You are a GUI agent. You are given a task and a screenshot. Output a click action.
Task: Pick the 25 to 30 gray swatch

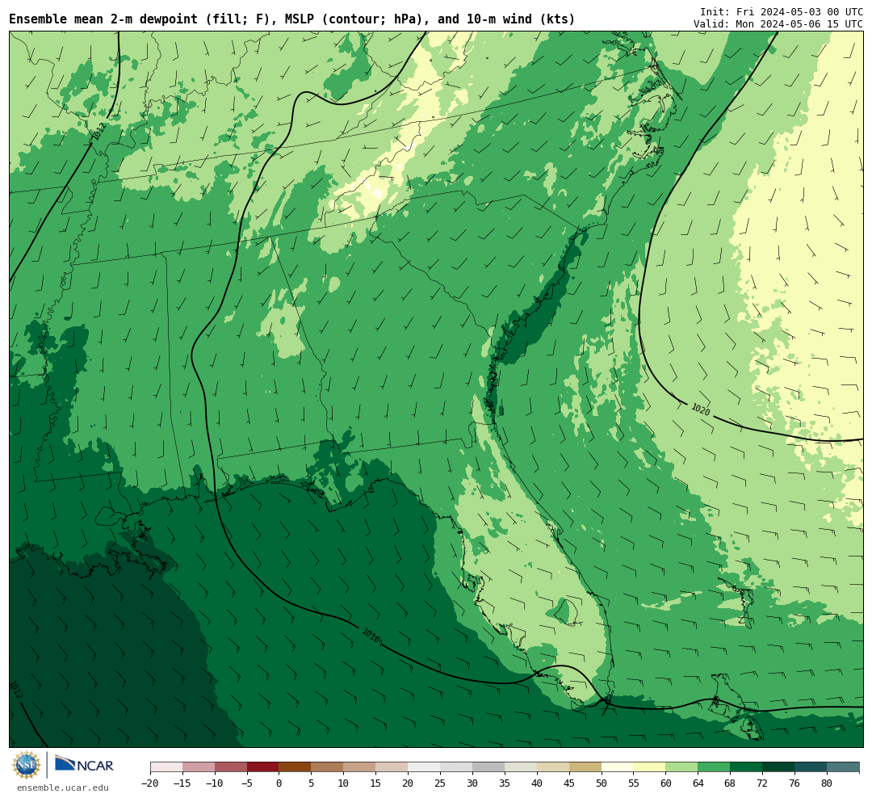click(x=456, y=767)
